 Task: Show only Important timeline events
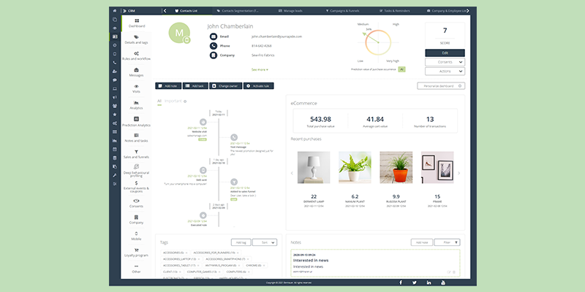174,101
